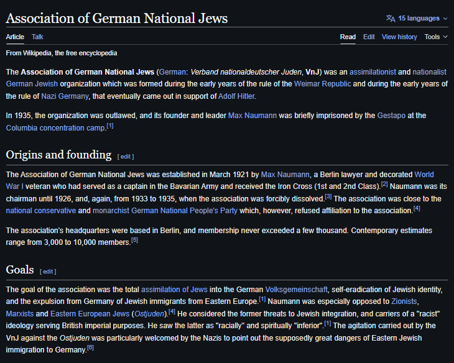Click citation [2] after Iron Cross sentence
Viewport: 454px width, 363px height.
click(384, 184)
